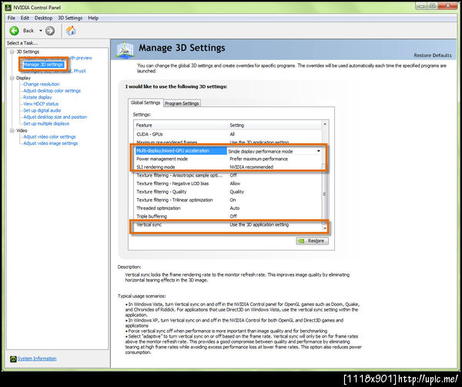Select Manage 3D settings in task tree

[x=43, y=64]
